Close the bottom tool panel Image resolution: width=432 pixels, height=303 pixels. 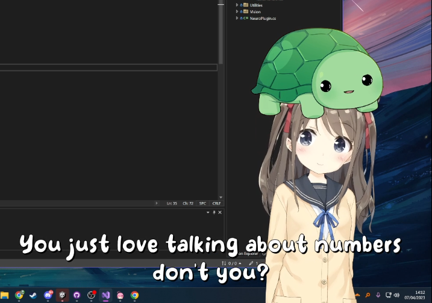pyautogui.click(x=220, y=213)
